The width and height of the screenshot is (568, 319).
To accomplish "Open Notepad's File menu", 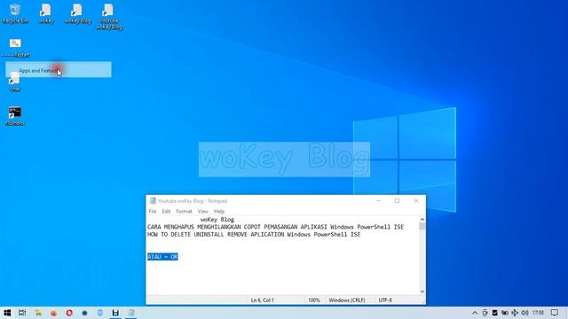I will (x=153, y=211).
